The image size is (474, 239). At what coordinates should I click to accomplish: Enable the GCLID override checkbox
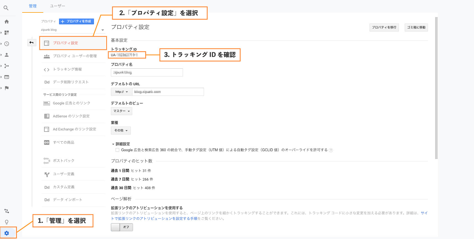117,150
